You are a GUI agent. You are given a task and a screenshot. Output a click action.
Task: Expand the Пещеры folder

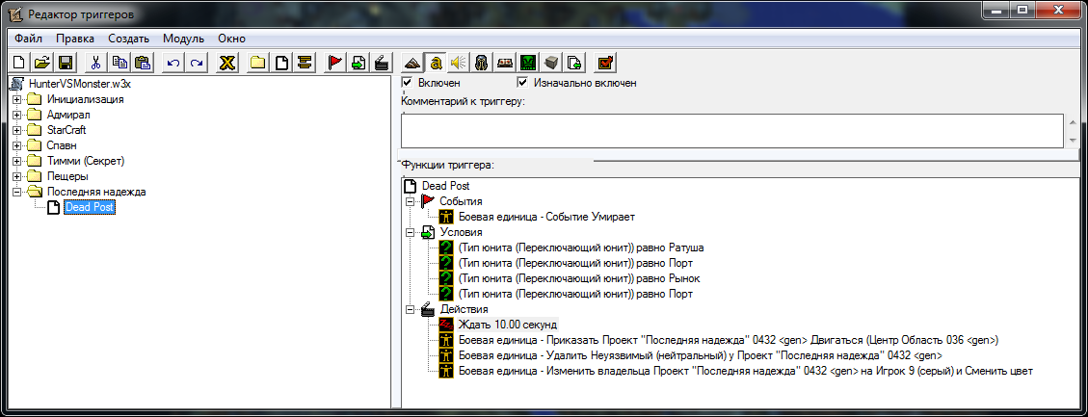click(16, 176)
